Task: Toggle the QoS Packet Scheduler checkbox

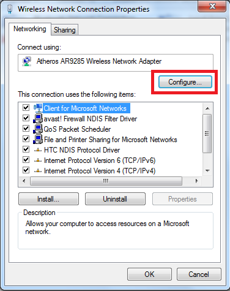Action: click(26, 129)
